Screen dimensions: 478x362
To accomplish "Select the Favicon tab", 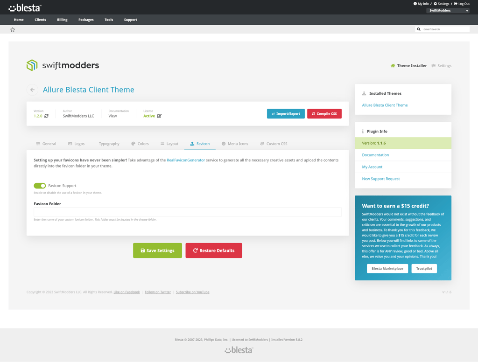I will [x=200, y=144].
